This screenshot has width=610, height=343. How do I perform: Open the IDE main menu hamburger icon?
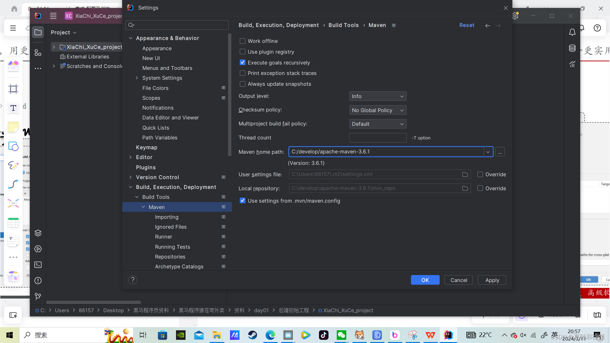point(53,16)
